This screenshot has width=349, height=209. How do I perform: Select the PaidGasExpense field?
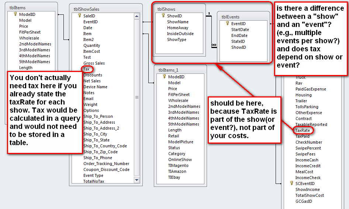coord(311,89)
